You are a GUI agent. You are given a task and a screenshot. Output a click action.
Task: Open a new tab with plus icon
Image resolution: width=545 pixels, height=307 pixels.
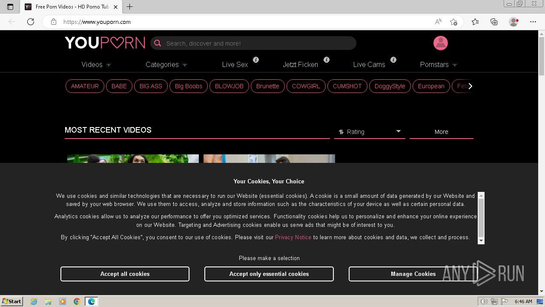click(130, 6)
